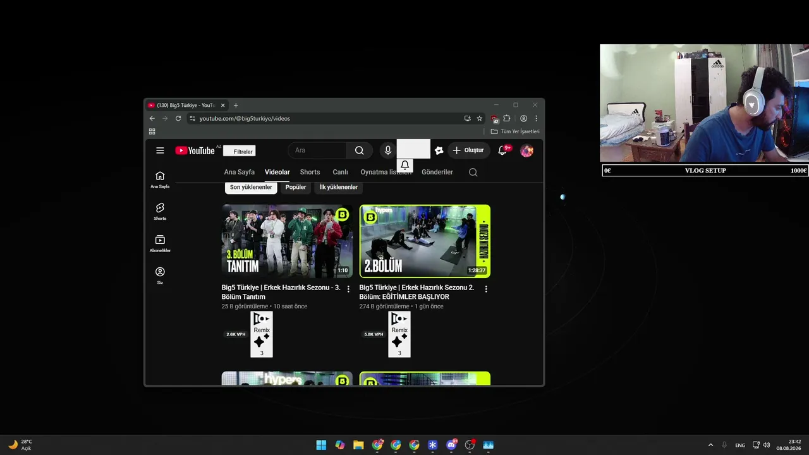Open the taskbar weather widget showing 28°C
Viewport: 809px width, 455px height.
click(x=20, y=445)
